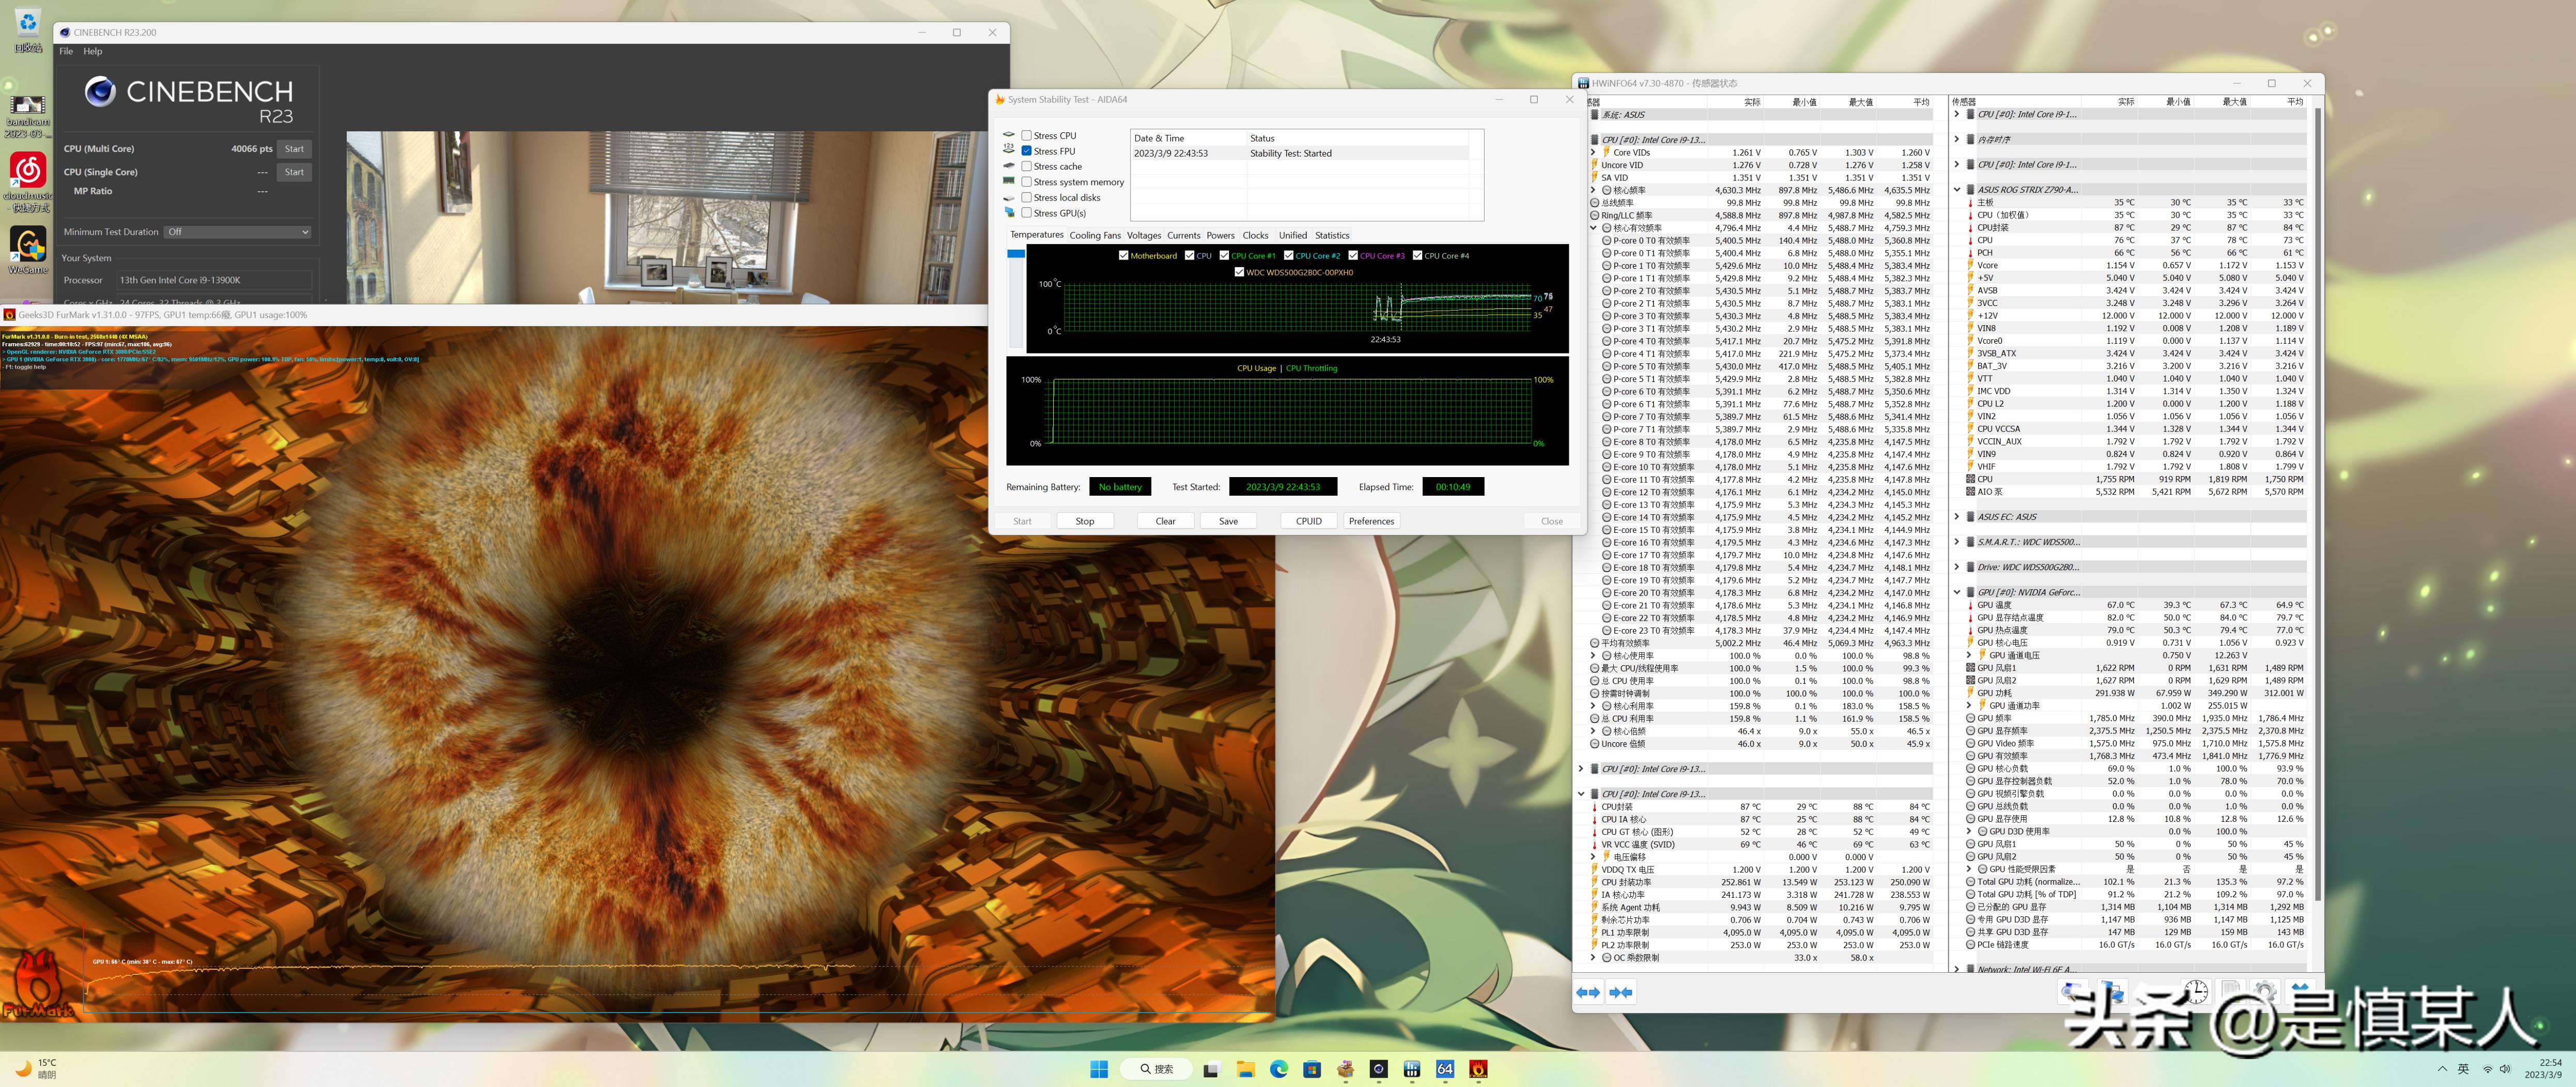Open HWiNFO sensor settings gear icon
The height and width of the screenshot is (1087, 2576).
pos(2265,991)
